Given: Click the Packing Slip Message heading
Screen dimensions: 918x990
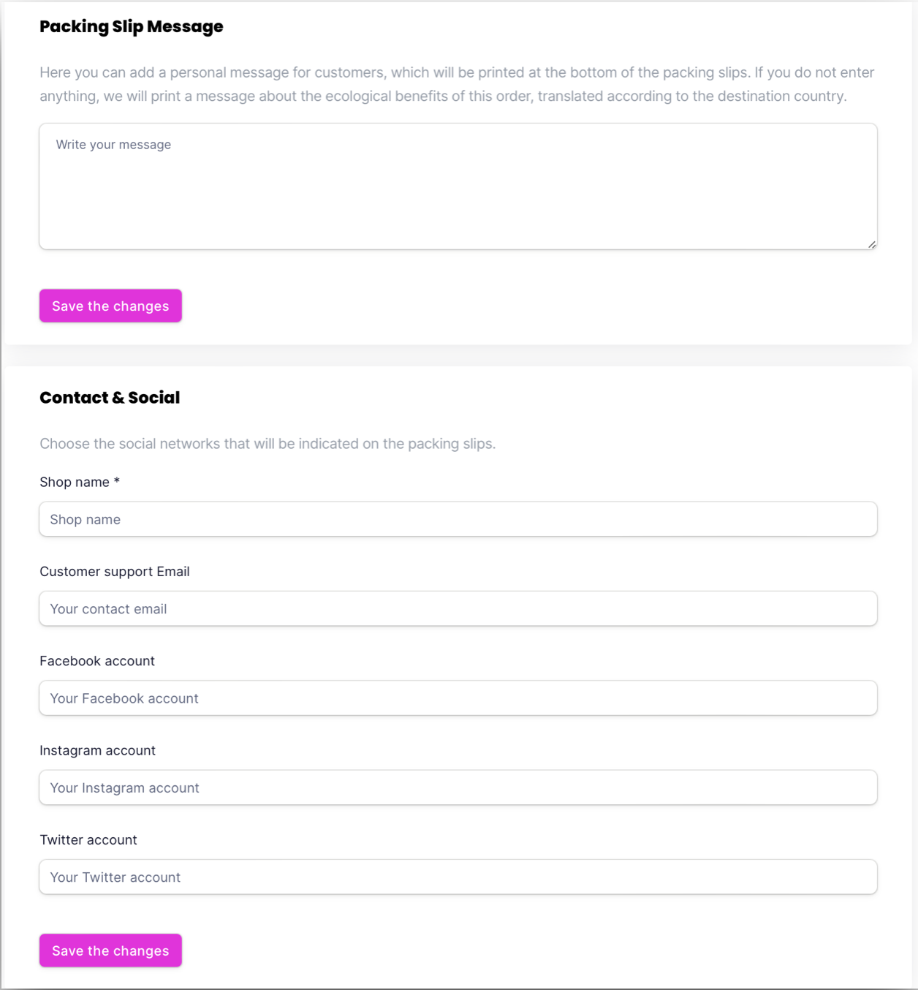Looking at the screenshot, I should pos(132,26).
